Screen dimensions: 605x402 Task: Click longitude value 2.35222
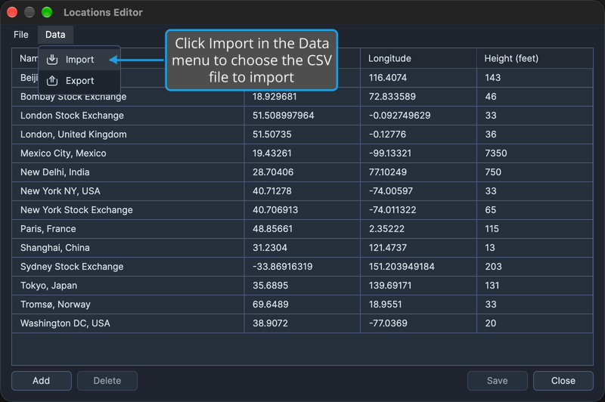(x=386, y=229)
